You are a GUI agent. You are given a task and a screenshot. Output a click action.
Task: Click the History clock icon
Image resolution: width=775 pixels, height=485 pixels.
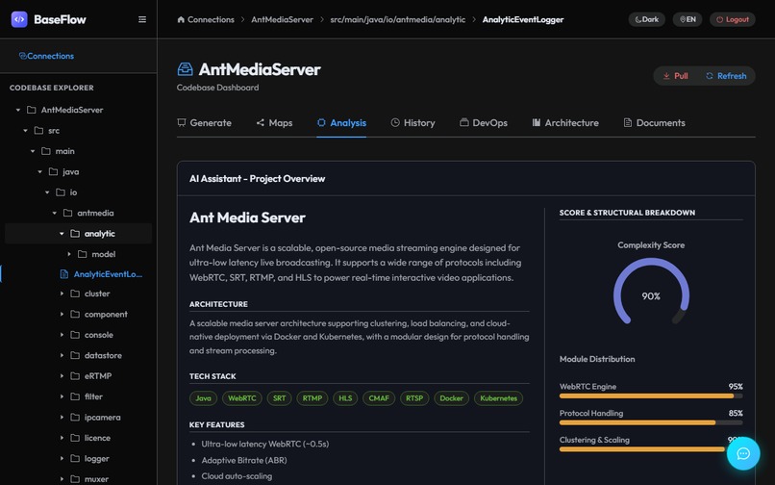(x=395, y=122)
